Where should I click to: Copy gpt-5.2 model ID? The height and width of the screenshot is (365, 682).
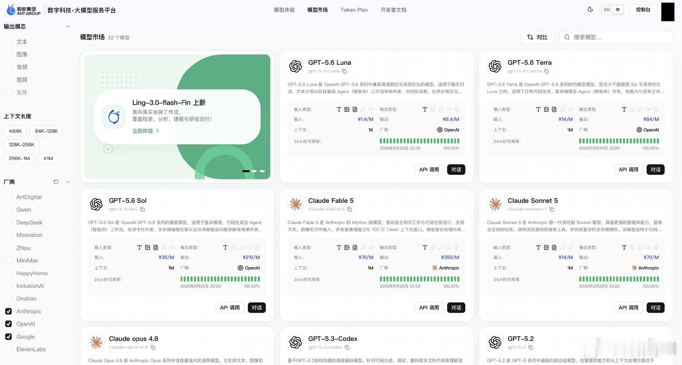click(x=531, y=347)
